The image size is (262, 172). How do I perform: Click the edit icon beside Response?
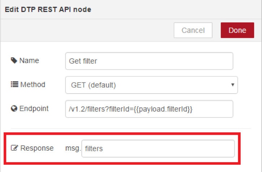(14, 148)
